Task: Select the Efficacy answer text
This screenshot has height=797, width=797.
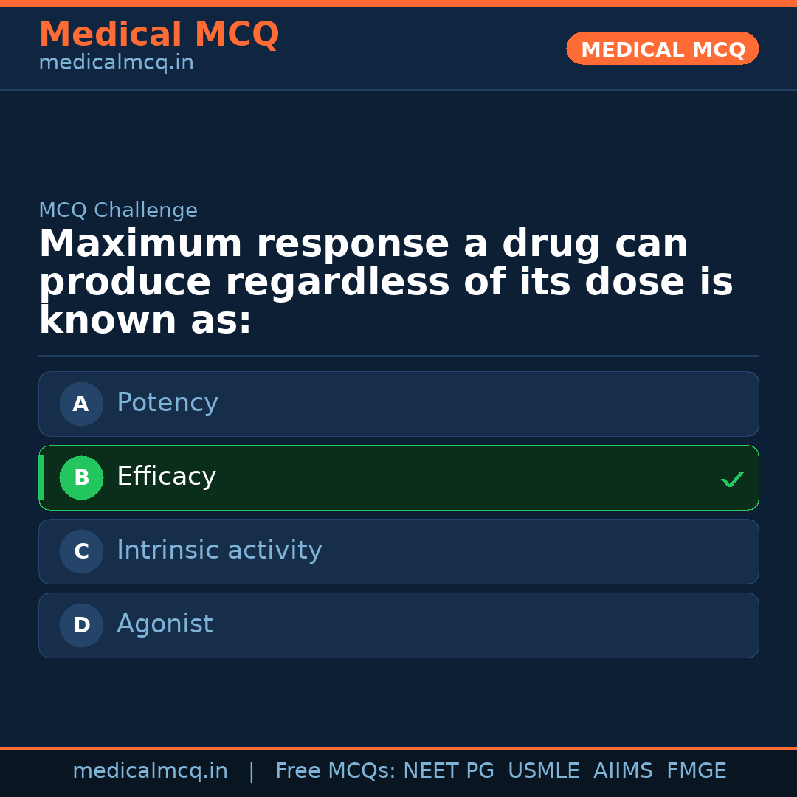Action: [x=166, y=477]
